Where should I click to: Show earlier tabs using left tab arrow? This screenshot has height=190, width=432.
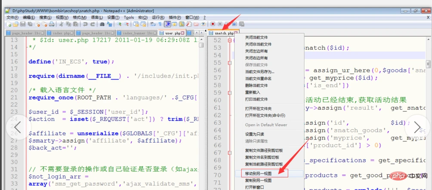point(197,33)
